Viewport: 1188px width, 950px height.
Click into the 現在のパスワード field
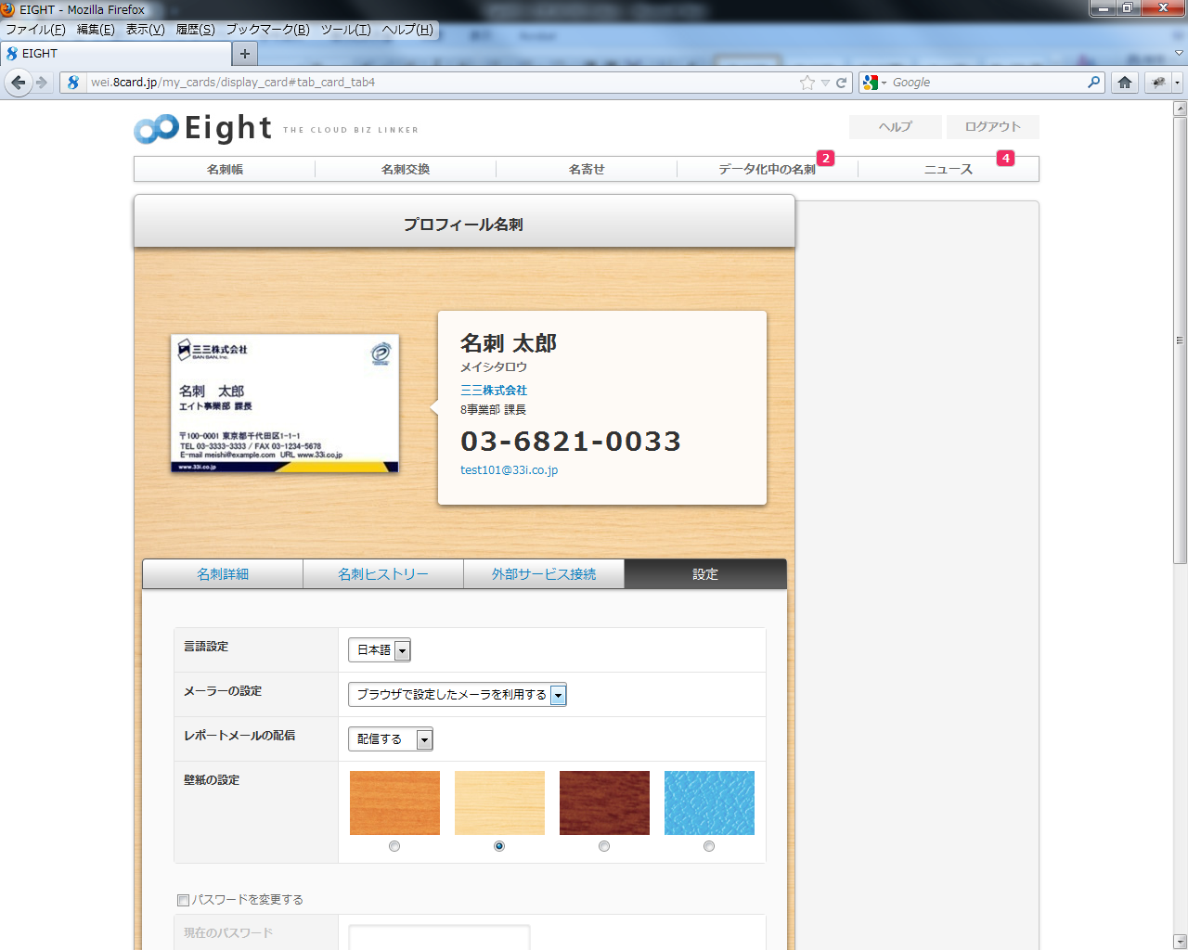(x=439, y=937)
